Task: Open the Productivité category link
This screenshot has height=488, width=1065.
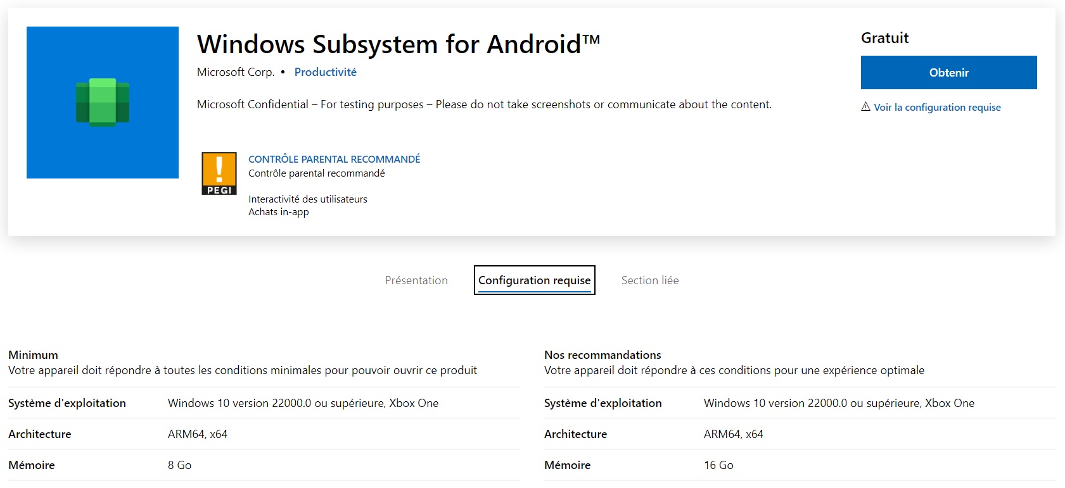Action: (x=326, y=72)
